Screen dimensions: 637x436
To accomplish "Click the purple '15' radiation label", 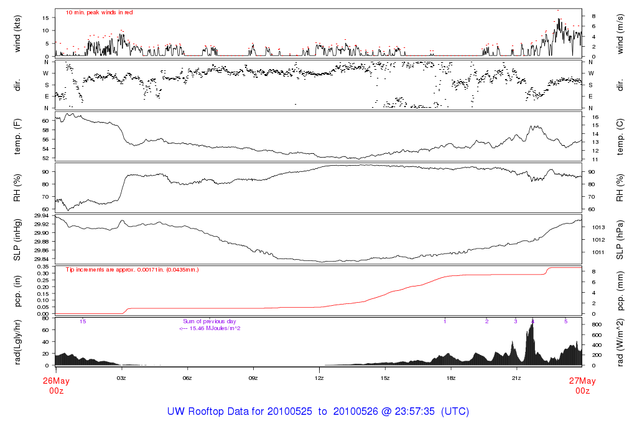I will pos(83,321).
